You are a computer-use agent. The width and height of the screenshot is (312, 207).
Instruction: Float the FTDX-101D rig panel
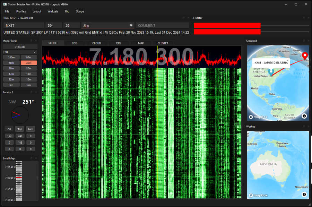[184, 18]
